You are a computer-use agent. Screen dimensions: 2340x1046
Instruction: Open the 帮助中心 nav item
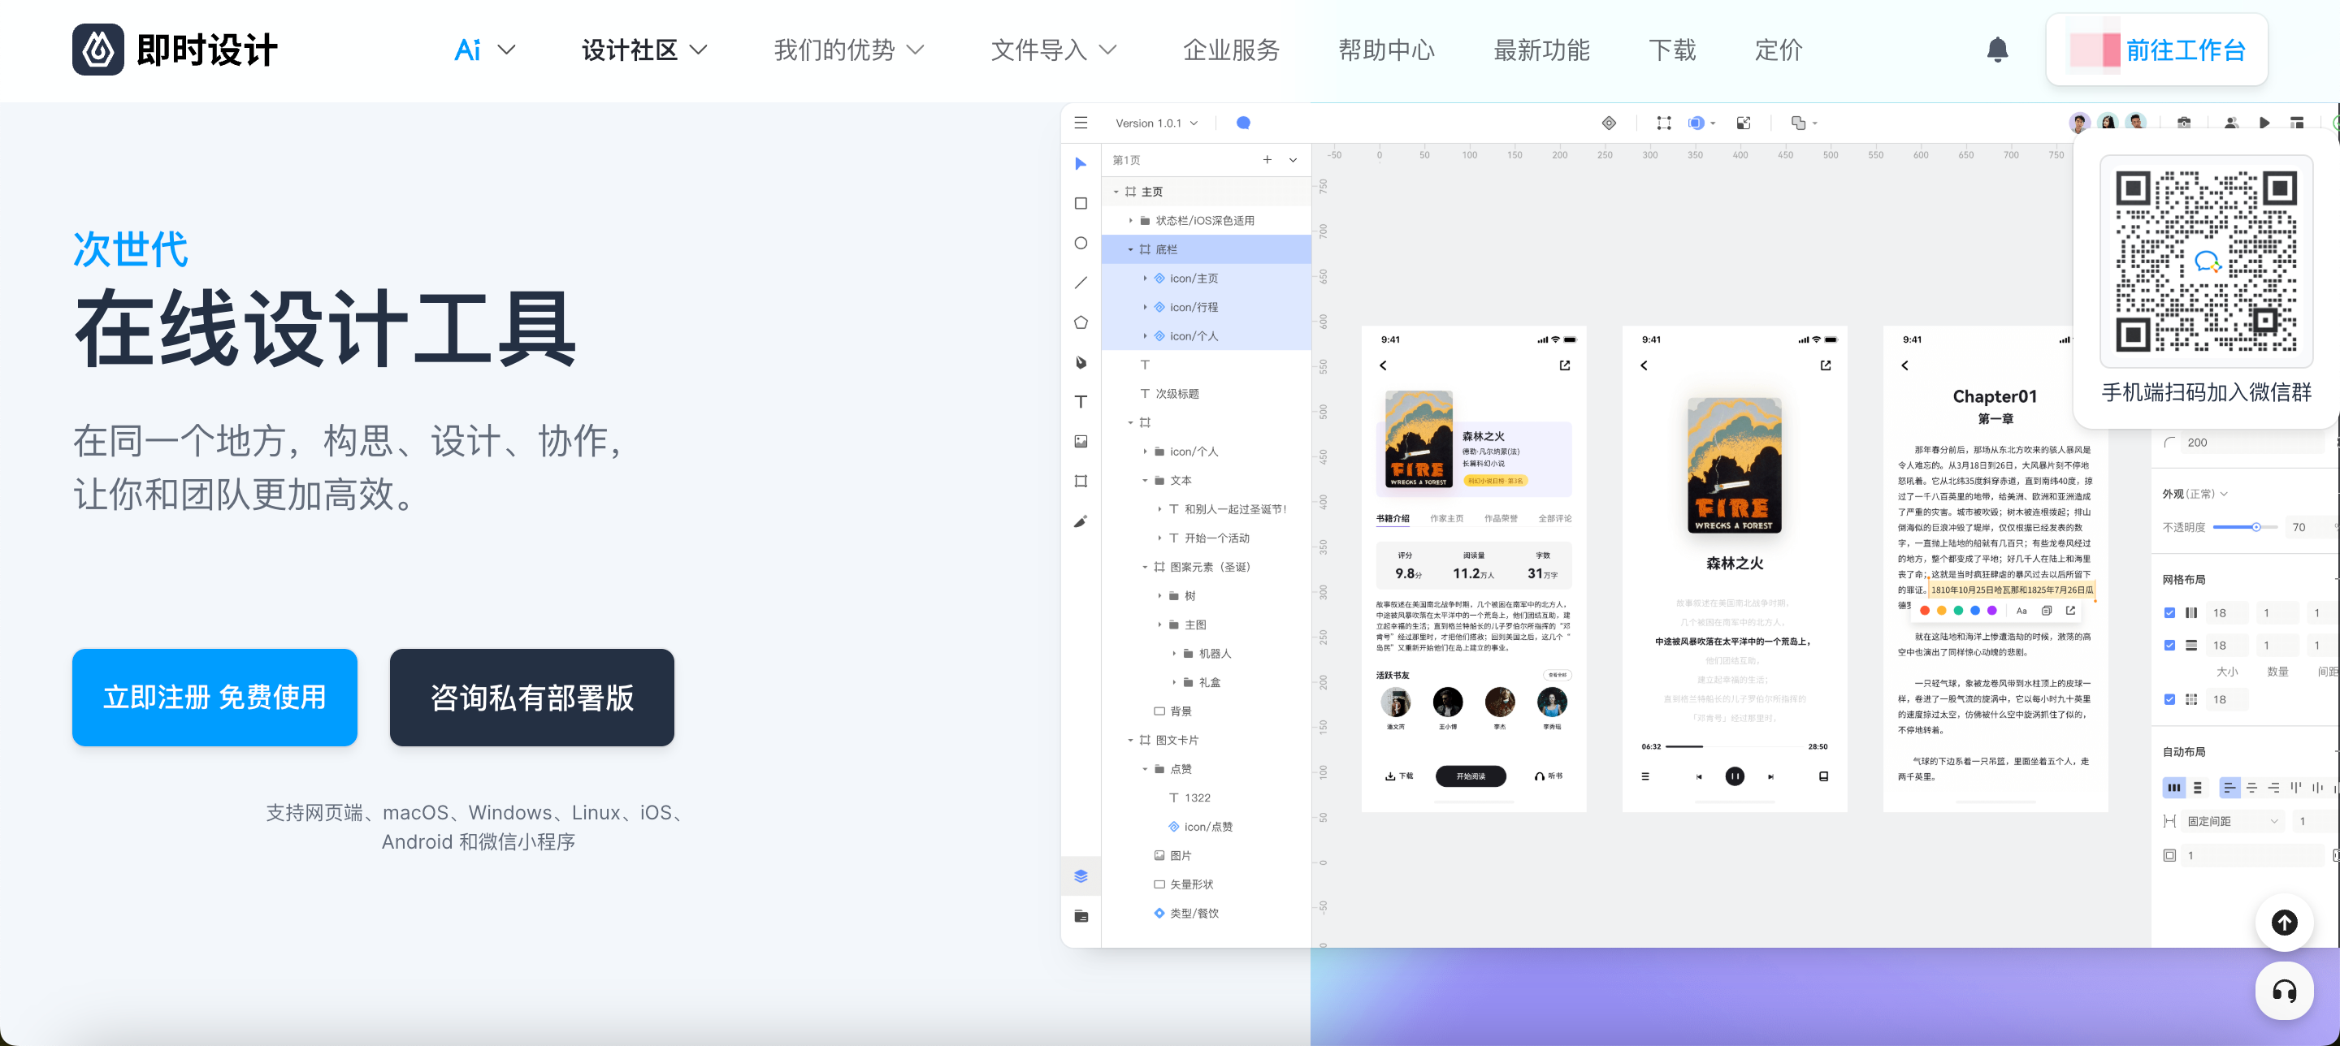(1386, 50)
